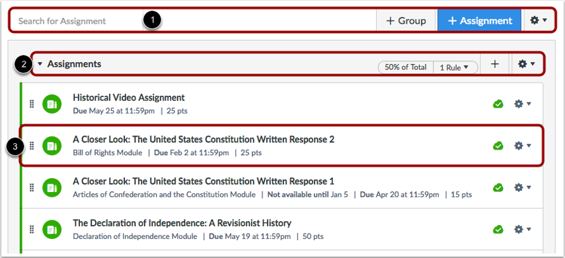
Task: Open the Assignments group gear menu
Action: click(527, 64)
